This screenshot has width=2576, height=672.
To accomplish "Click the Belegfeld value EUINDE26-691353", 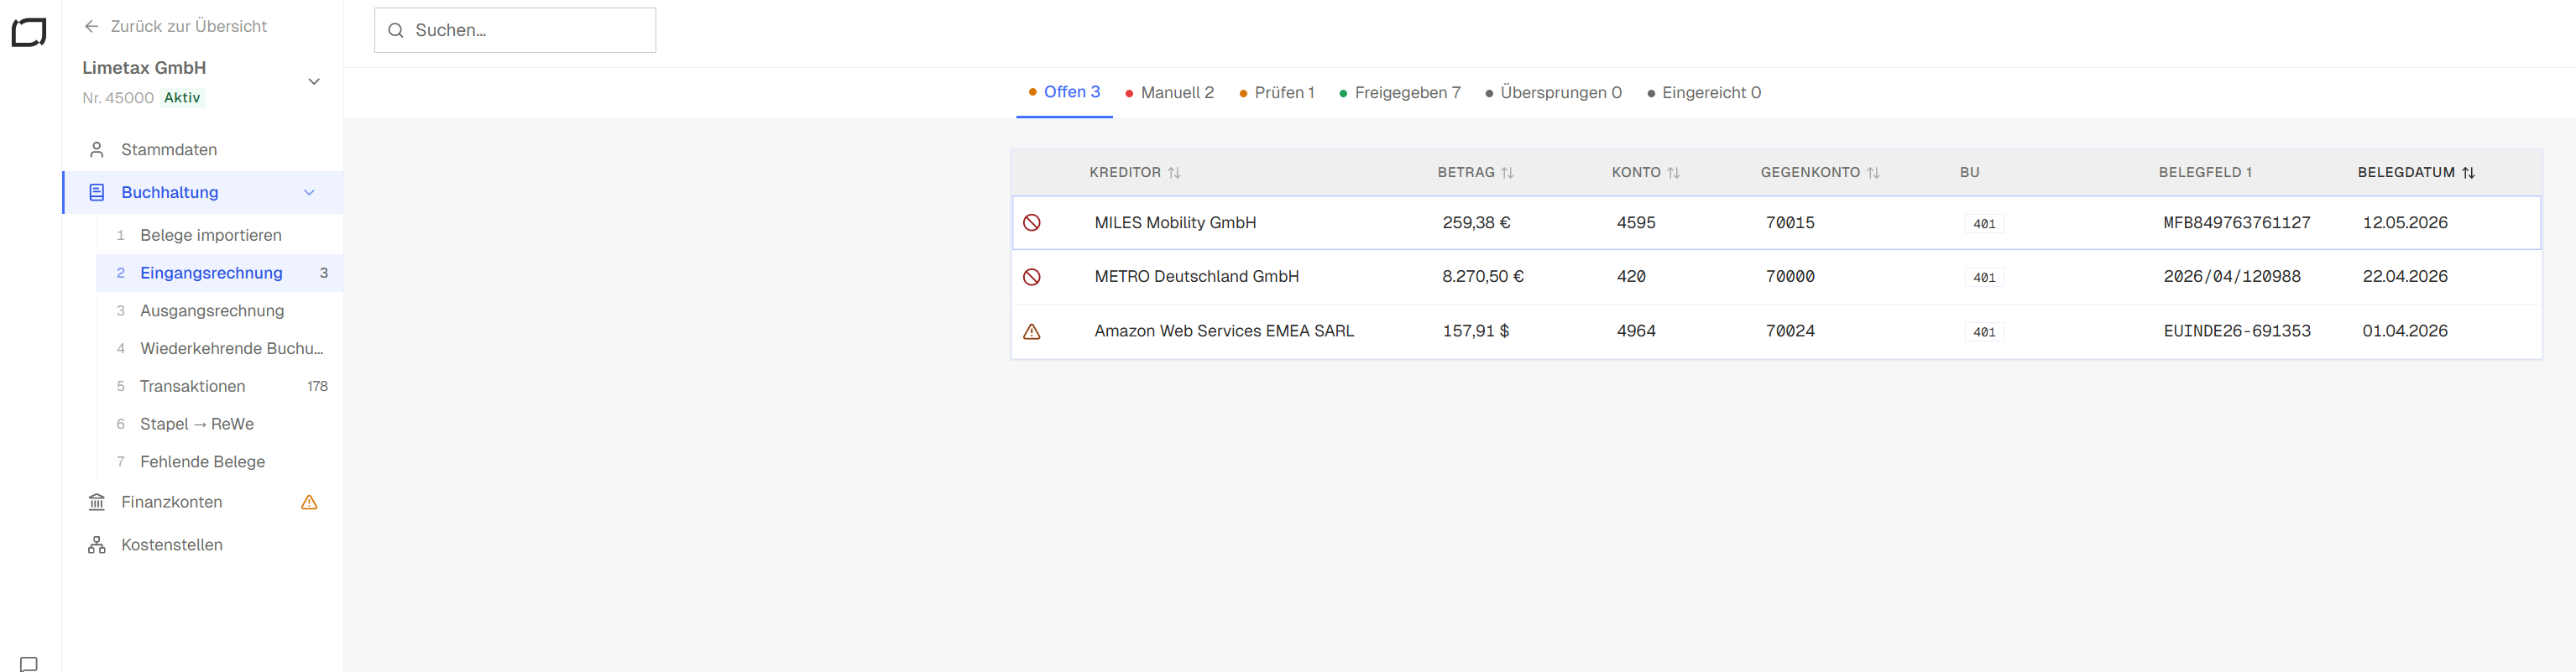I will coord(2237,331).
